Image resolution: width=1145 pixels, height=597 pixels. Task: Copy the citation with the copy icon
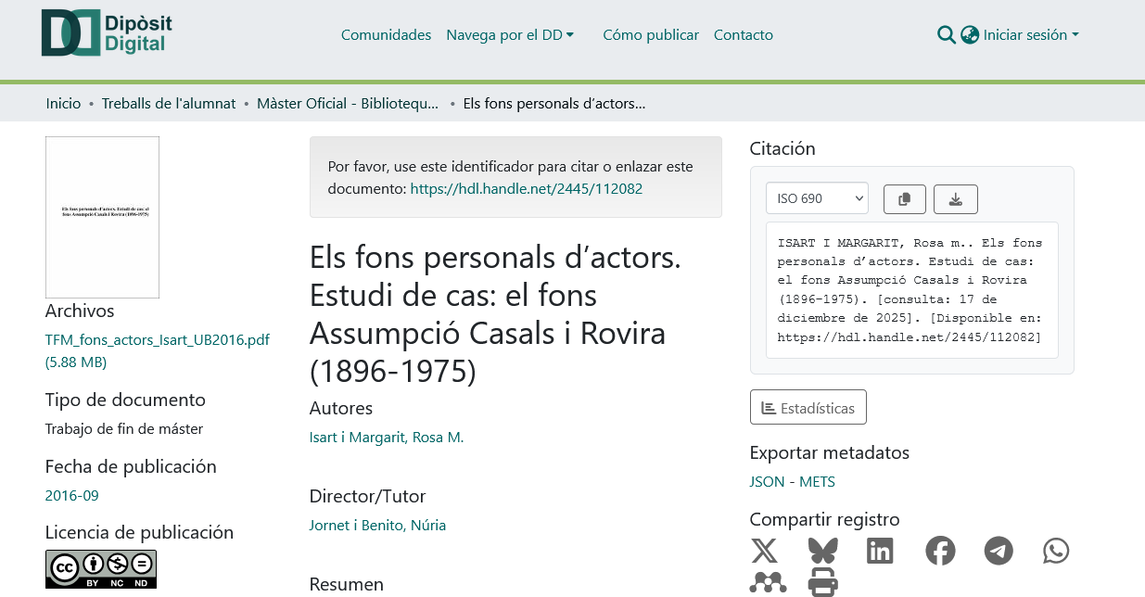(x=905, y=199)
